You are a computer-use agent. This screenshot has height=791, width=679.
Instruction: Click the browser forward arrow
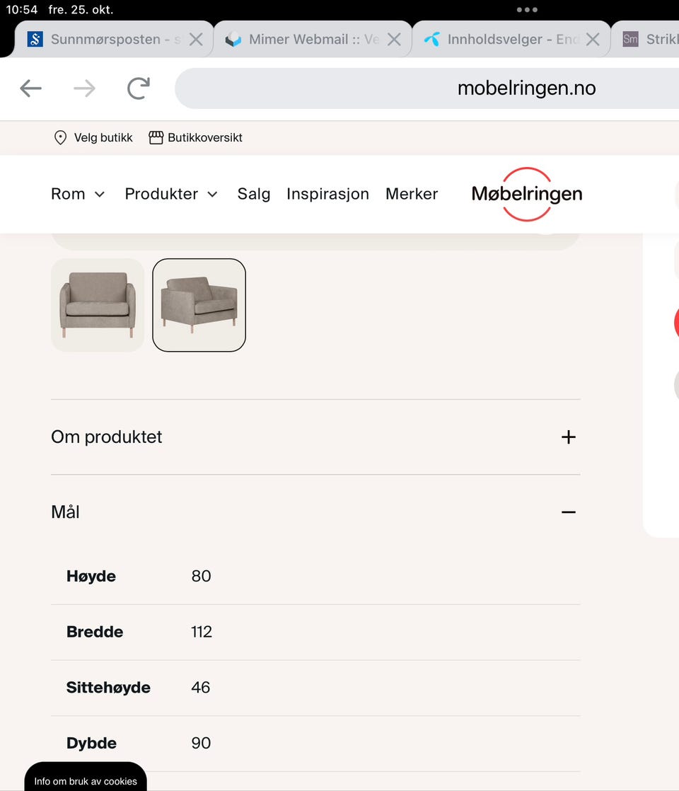(84, 88)
